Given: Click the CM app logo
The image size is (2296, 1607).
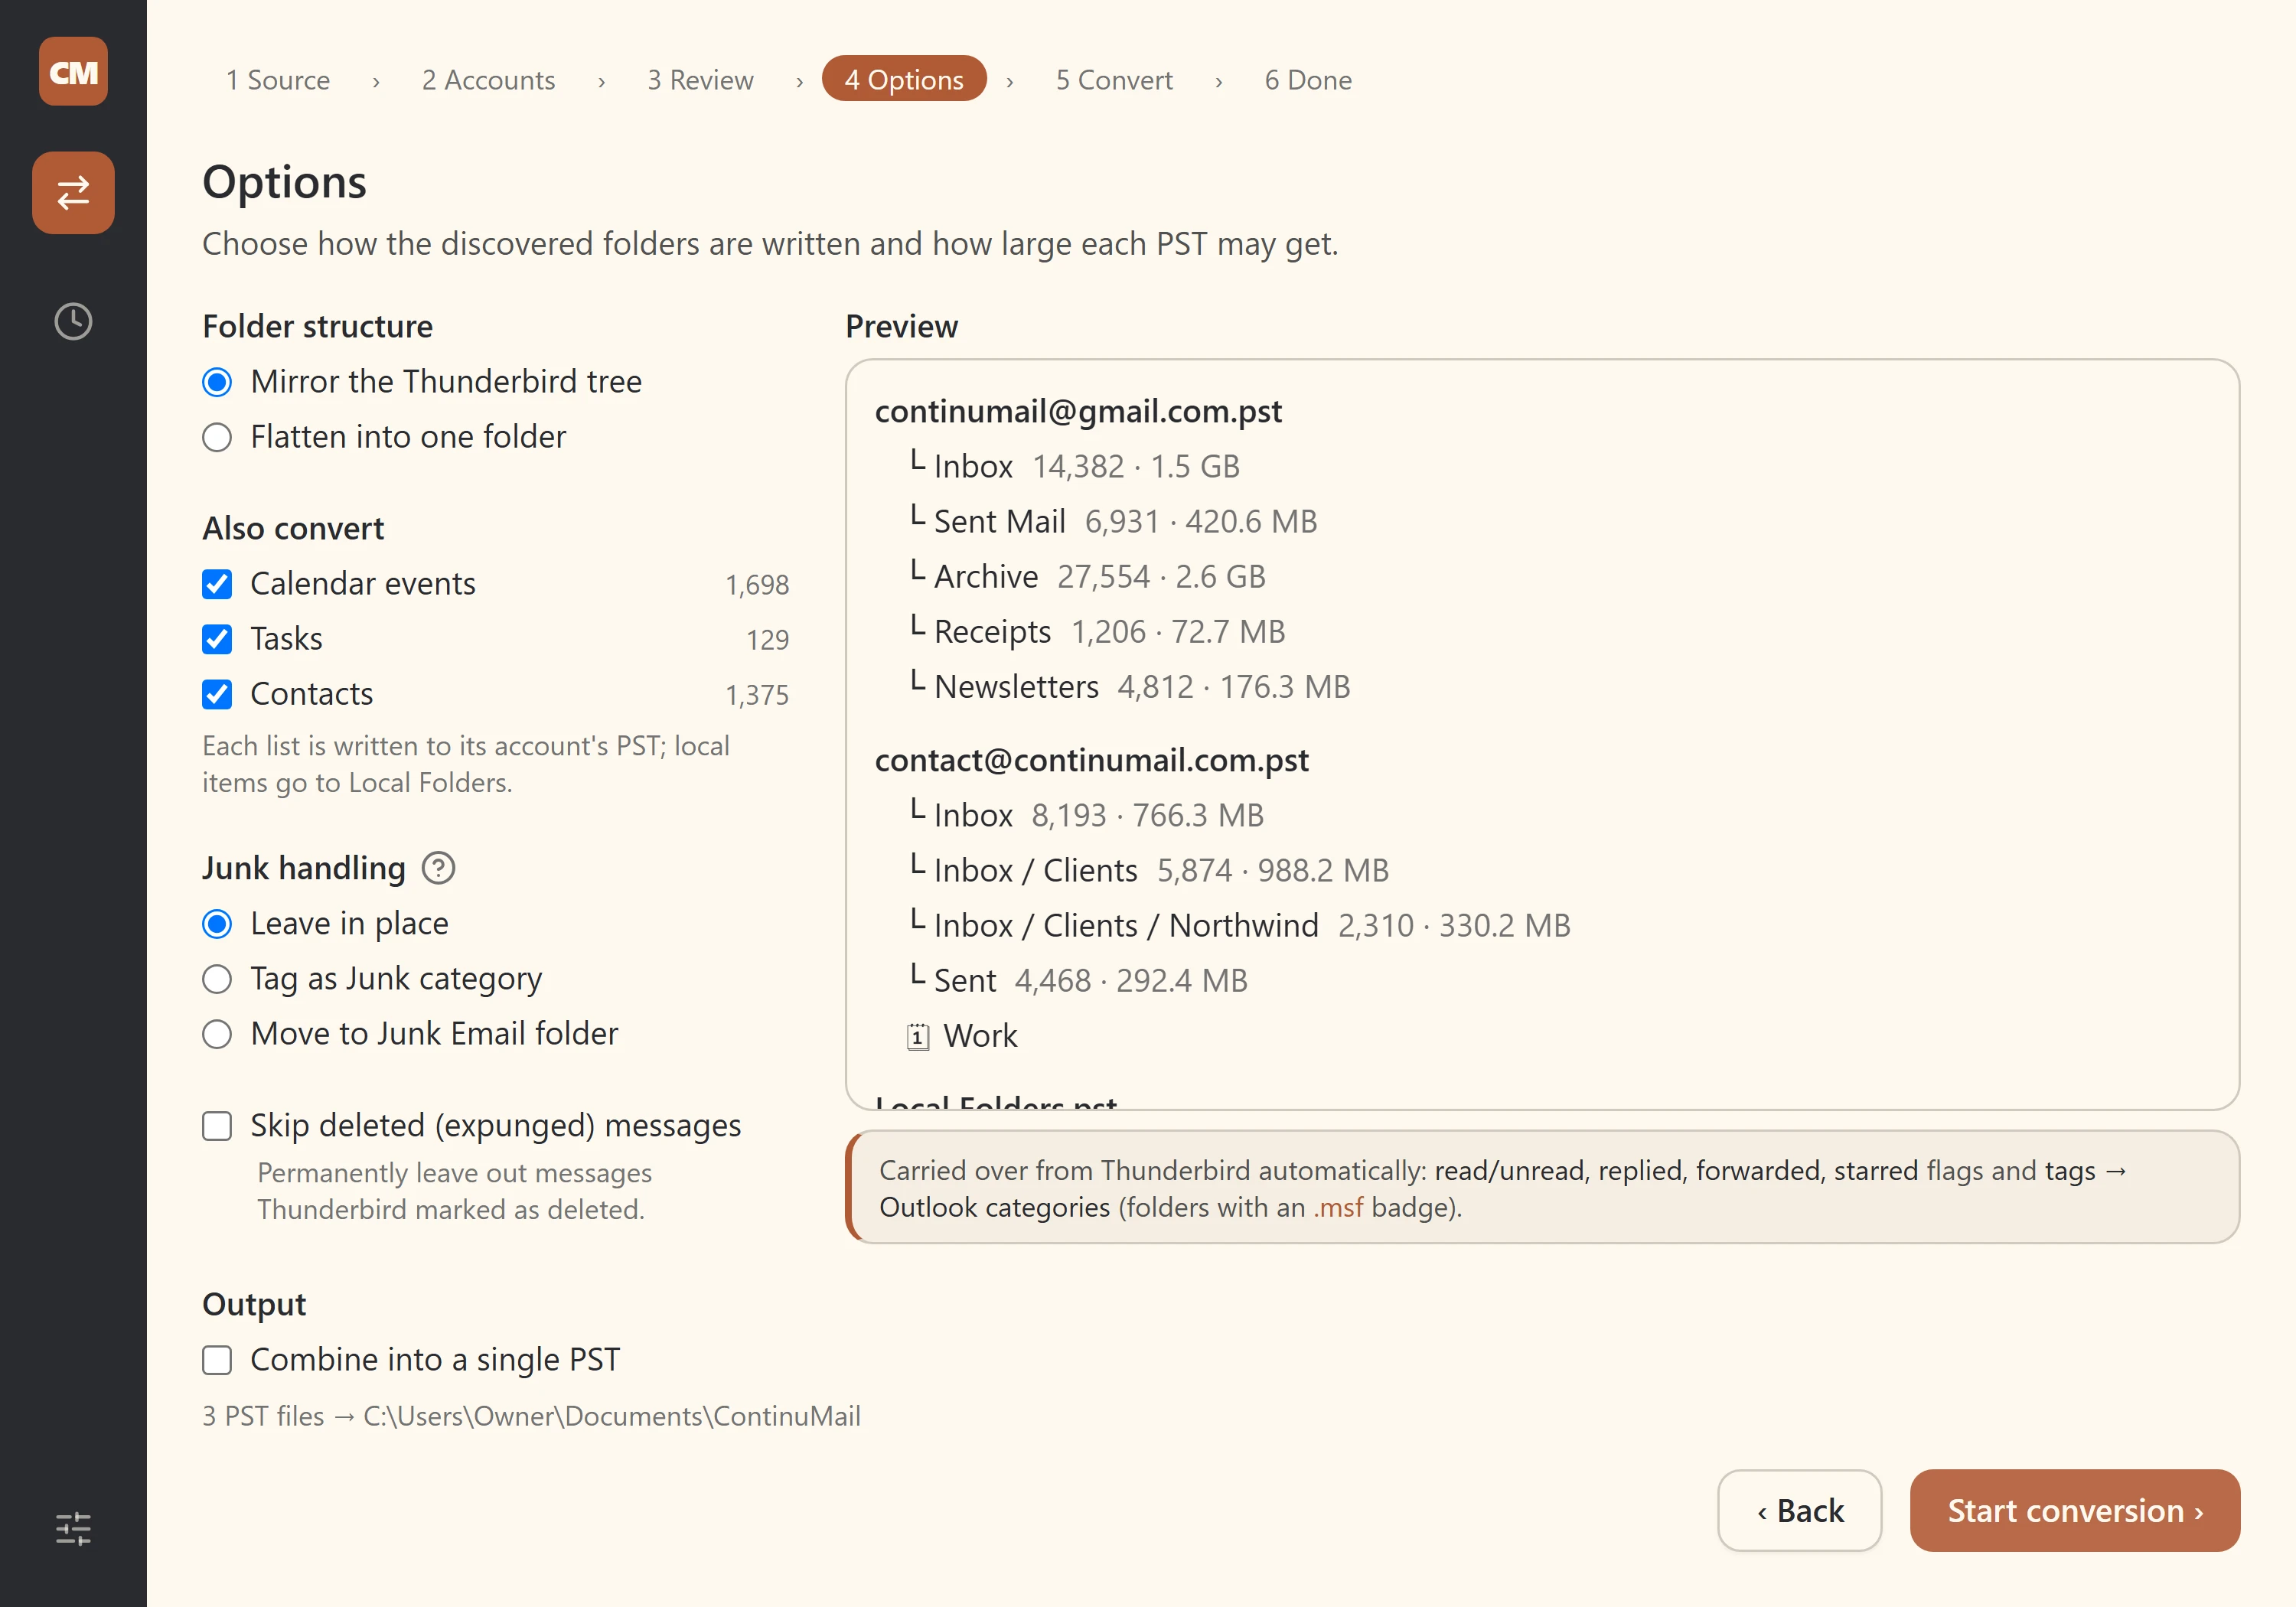Looking at the screenshot, I should (x=73, y=71).
